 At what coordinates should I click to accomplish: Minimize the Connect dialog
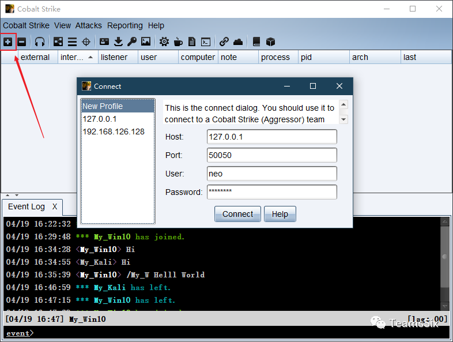tap(287, 86)
